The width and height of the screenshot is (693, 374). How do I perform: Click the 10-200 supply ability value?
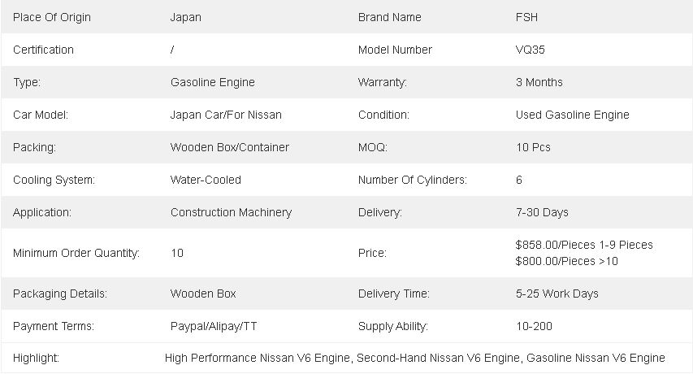point(534,326)
